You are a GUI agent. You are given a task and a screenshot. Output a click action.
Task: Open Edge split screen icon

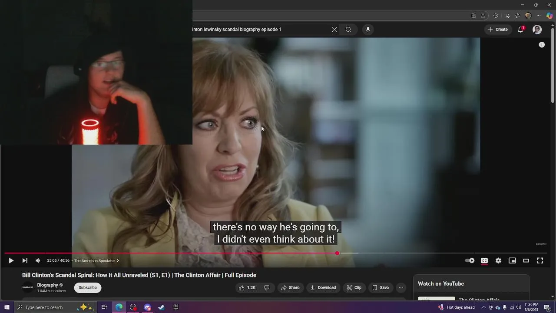pos(473,16)
